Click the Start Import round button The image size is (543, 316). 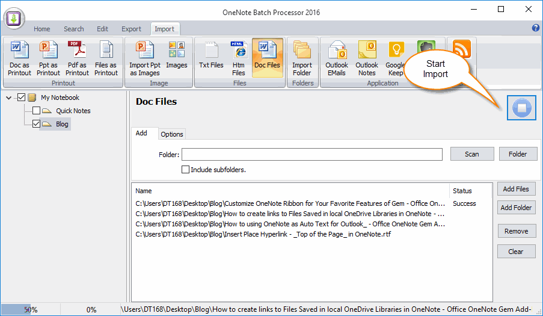pos(521,108)
